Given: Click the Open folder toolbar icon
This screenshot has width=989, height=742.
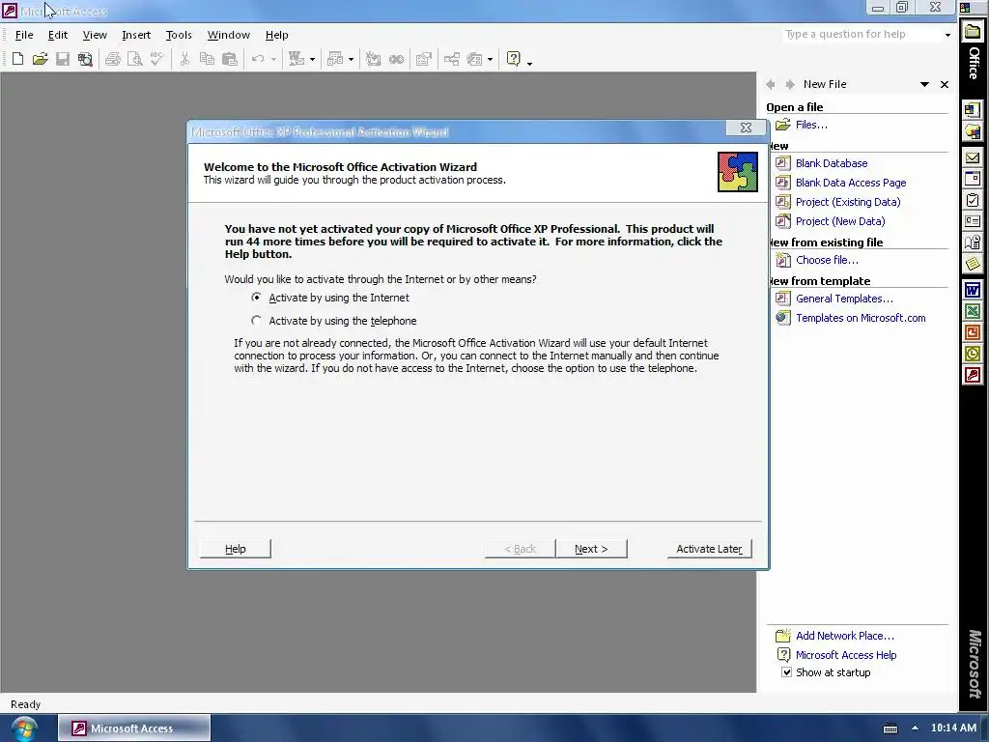Looking at the screenshot, I should 41,59.
